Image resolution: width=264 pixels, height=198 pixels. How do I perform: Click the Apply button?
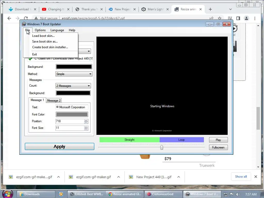[60, 146]
